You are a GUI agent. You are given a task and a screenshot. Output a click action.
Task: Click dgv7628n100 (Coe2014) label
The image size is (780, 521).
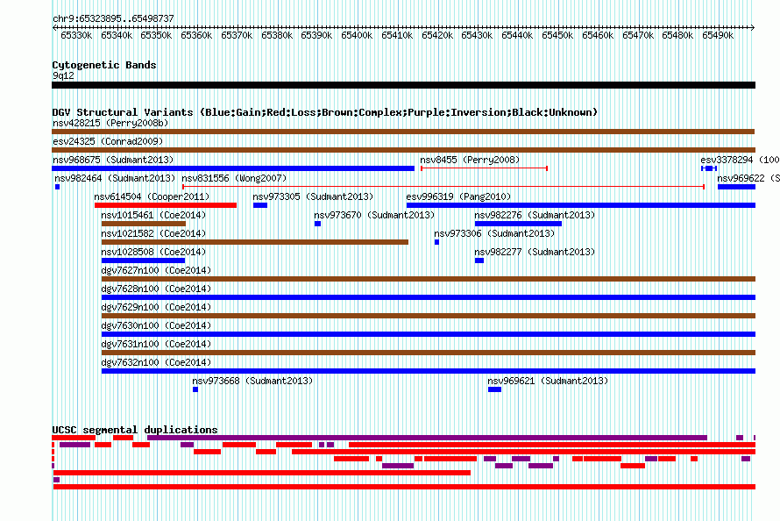(x=156, y=289)
